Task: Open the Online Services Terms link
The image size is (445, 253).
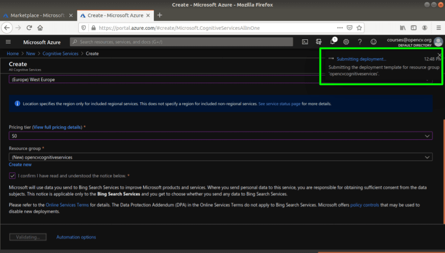Action: pos(67,205)
